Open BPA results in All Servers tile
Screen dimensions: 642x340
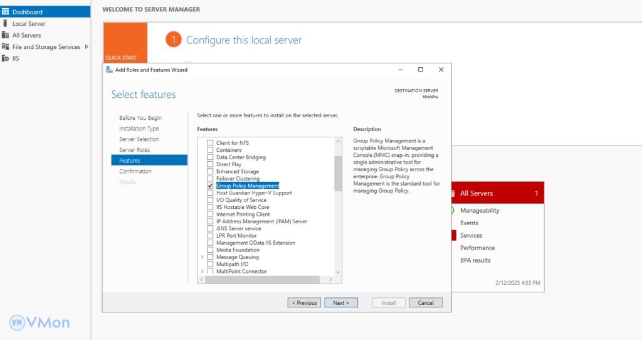point(475,260)
